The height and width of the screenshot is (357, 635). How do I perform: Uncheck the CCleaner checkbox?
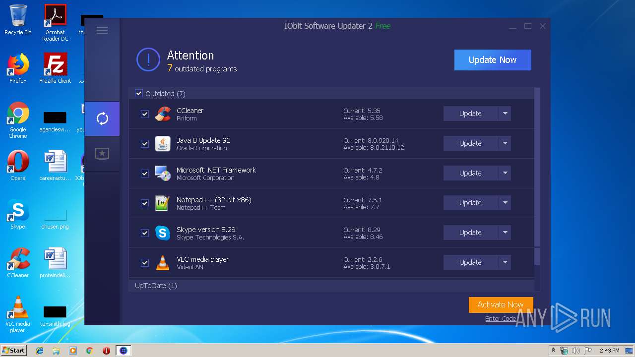[x=145, y=114]
